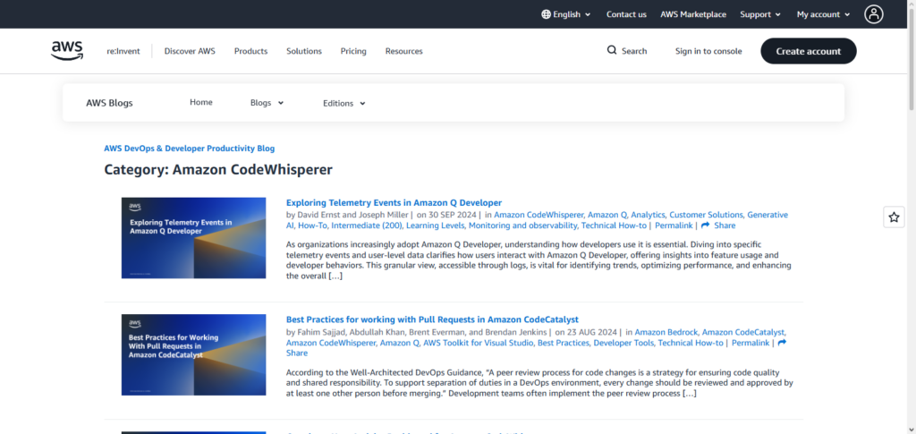Open the Pricing menu
916x434 pixels.
[x=353, y=51]
